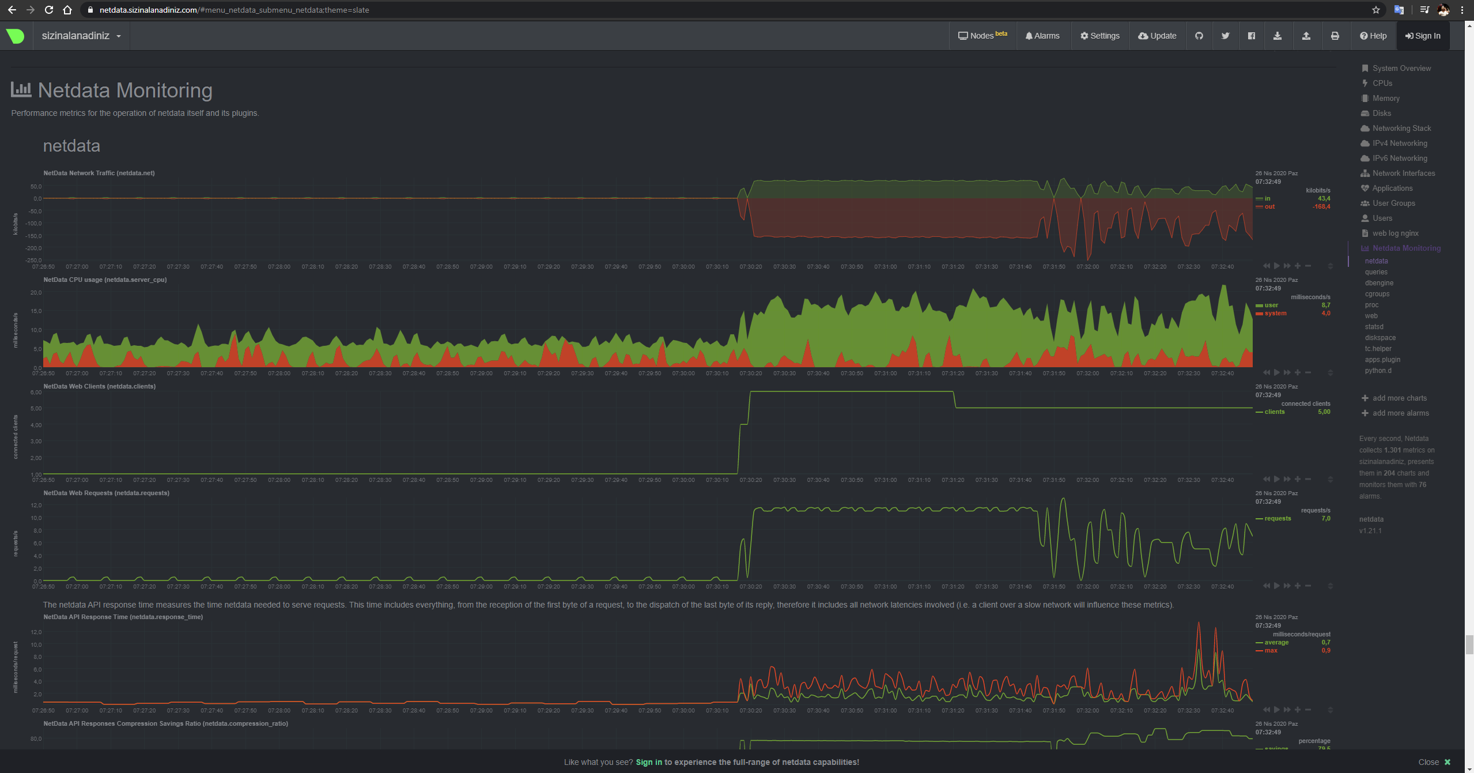Click the print dashboard icon
Image resolution: width=1474 pixels, height=773 pixels.
pos(1335,36)
